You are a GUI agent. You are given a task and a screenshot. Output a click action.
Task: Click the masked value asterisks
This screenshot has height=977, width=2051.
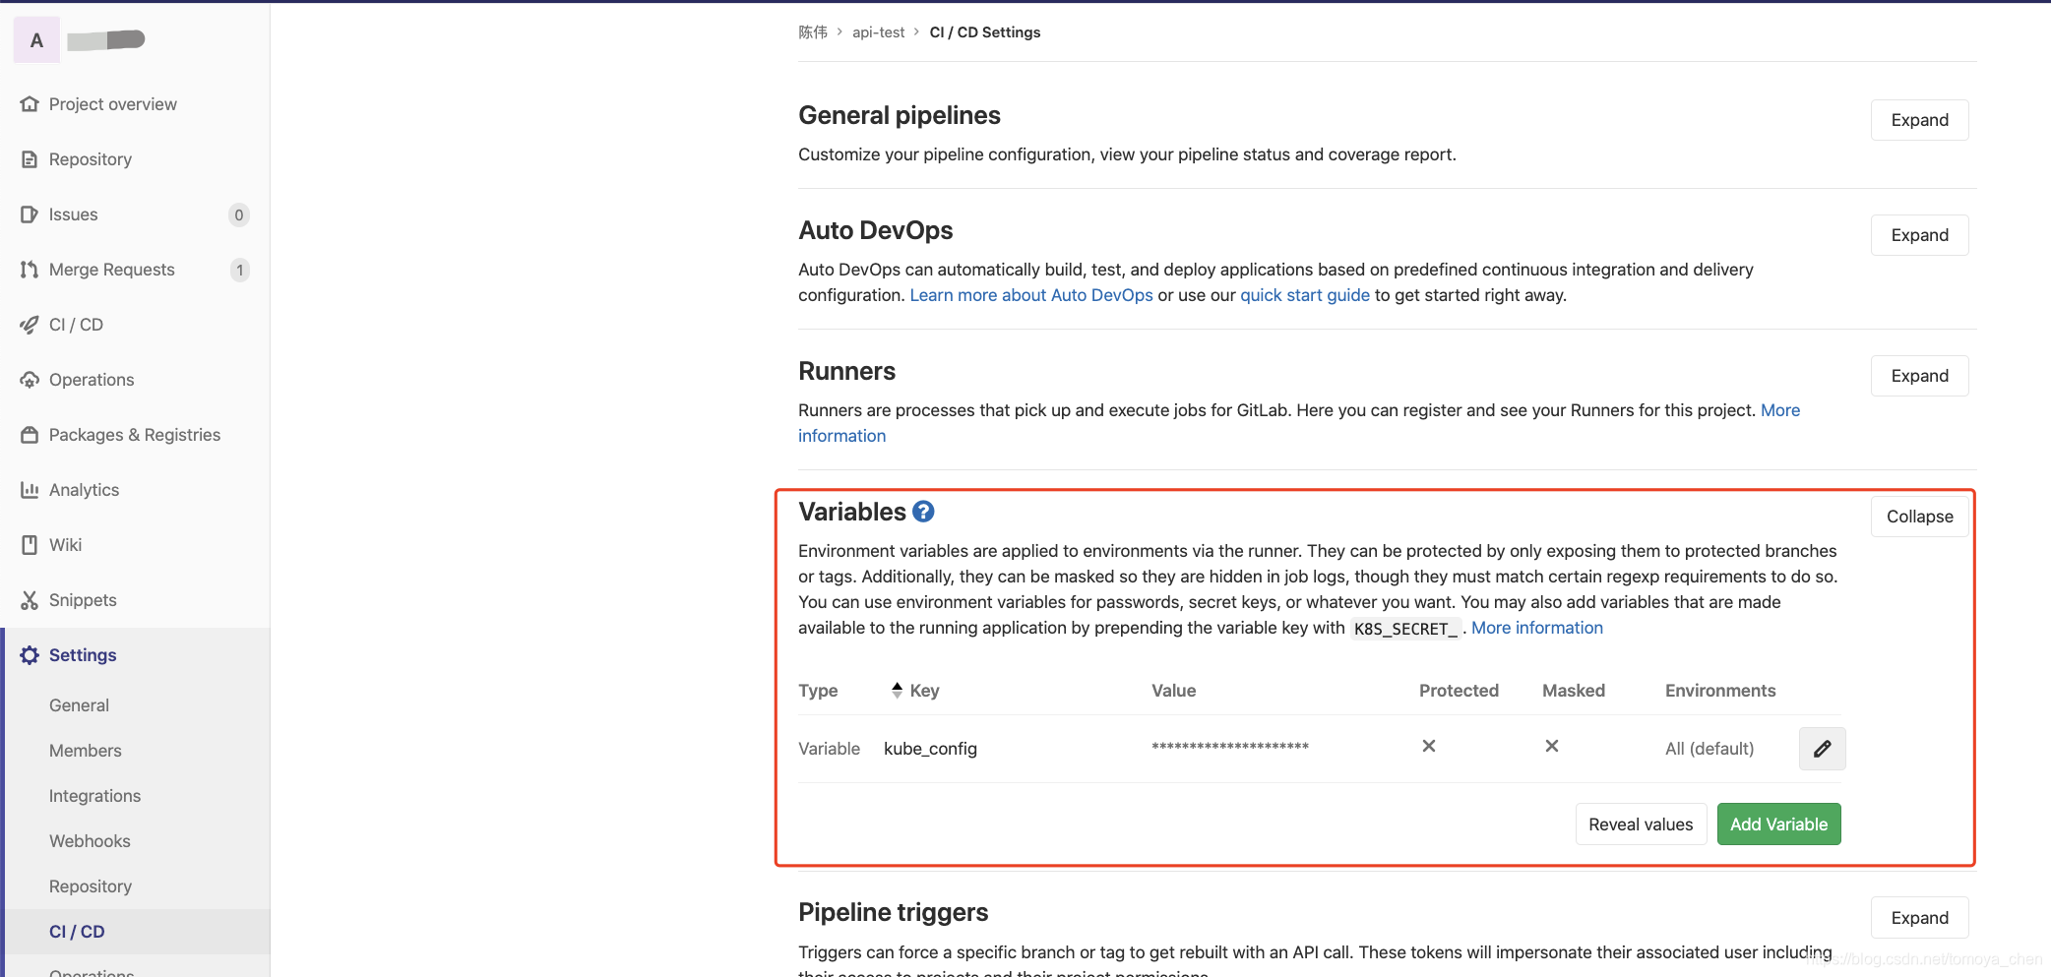click(x=1230, y=748)
